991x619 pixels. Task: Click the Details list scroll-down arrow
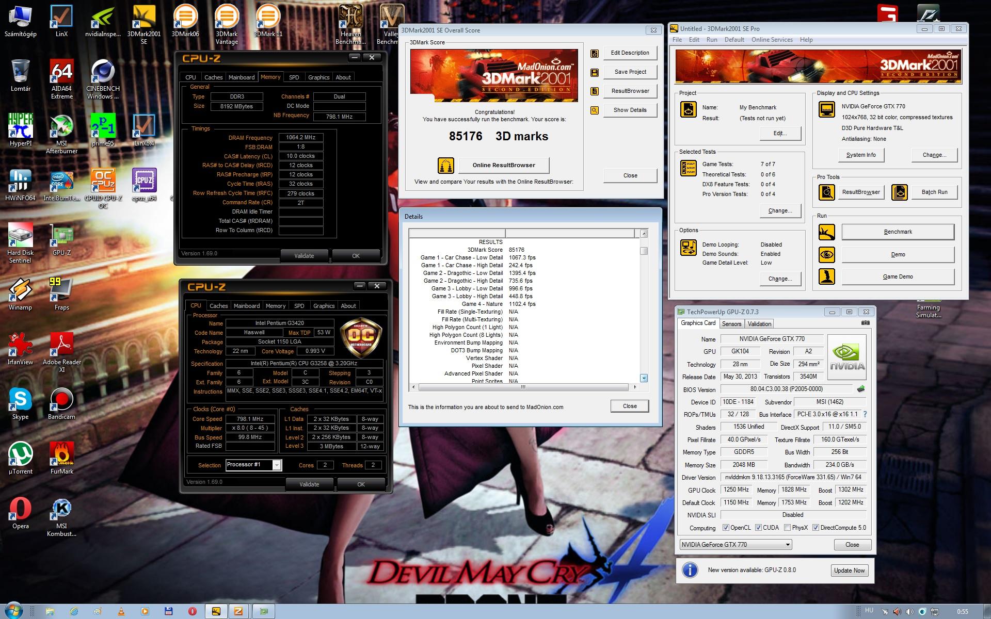click(644, 378)
